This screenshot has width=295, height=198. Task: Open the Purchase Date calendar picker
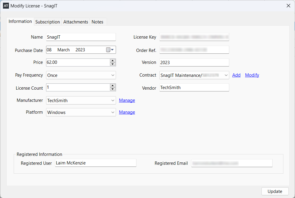click(x=110, y=50)
